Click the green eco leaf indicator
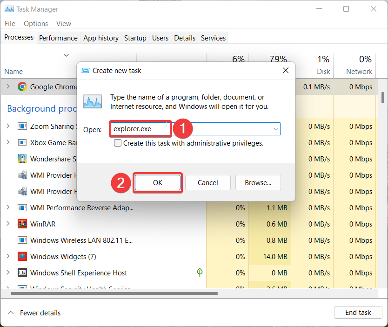This screenshot has width=388, height=327. 199,273
